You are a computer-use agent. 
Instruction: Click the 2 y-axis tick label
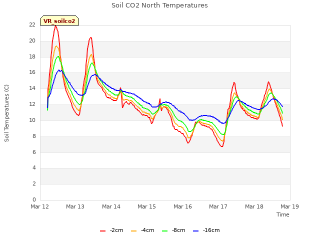click(x=34, y=183)
